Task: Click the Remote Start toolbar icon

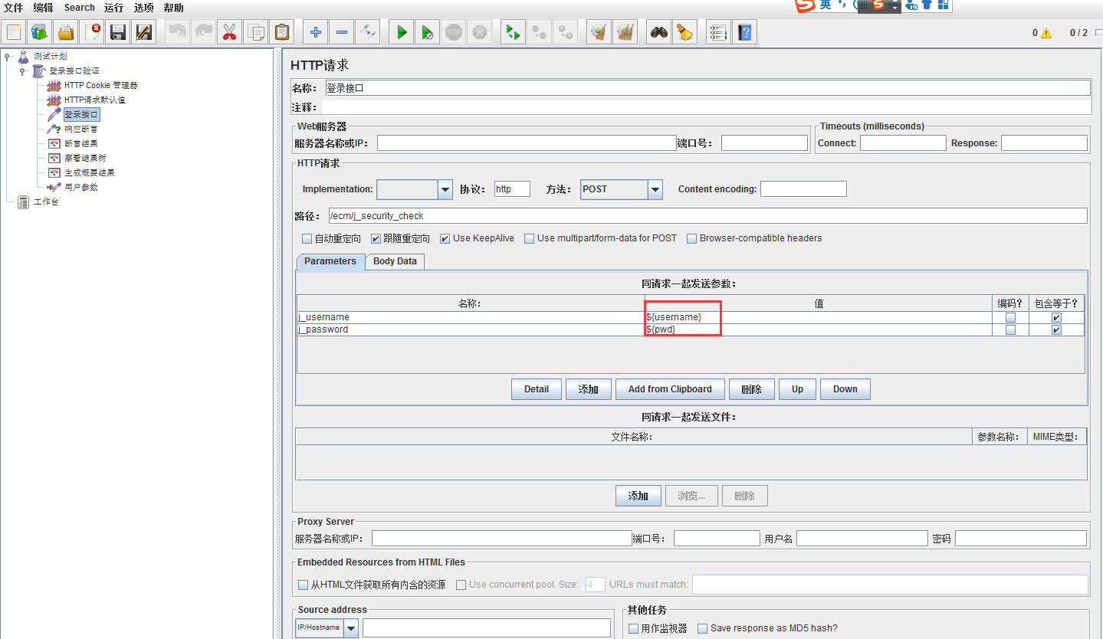Action: [512, 32]
